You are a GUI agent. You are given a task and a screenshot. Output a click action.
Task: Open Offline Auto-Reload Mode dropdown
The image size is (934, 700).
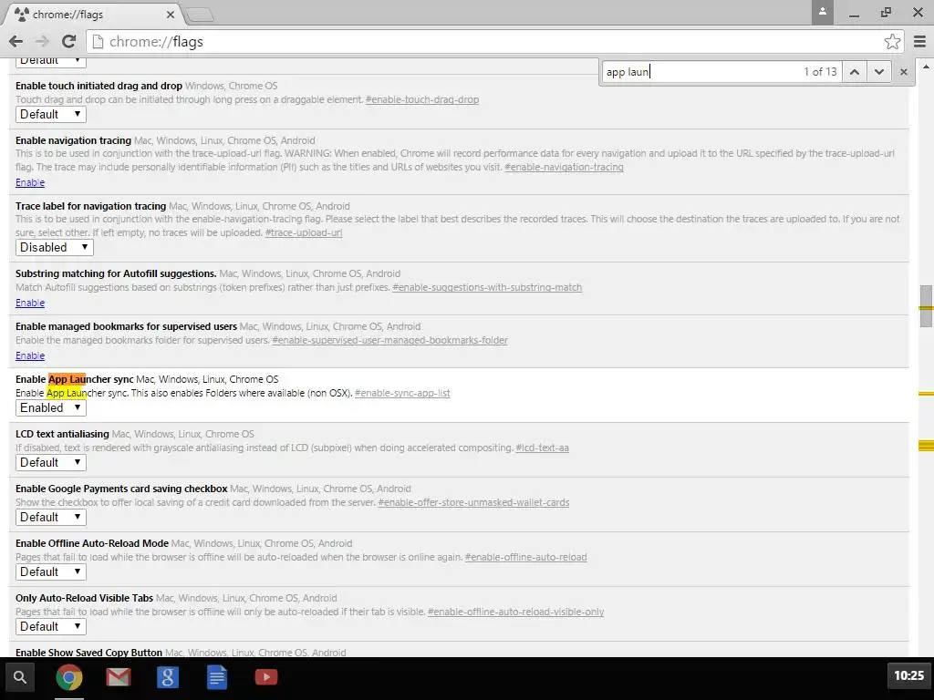(51, 572)
